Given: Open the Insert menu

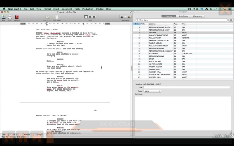Looking at the screenshot, I should click(56, 9).
